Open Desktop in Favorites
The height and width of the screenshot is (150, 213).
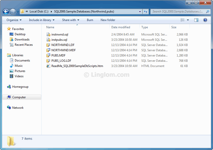[x=20, y=34]
